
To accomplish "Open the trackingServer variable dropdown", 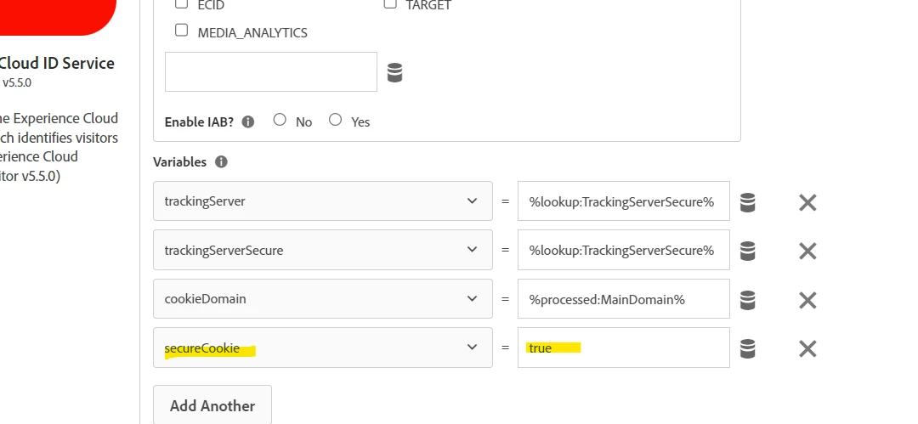I will coord(323,201).
